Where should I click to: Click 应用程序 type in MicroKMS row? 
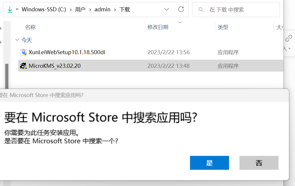pyautogui.click(x=228, y=66)
